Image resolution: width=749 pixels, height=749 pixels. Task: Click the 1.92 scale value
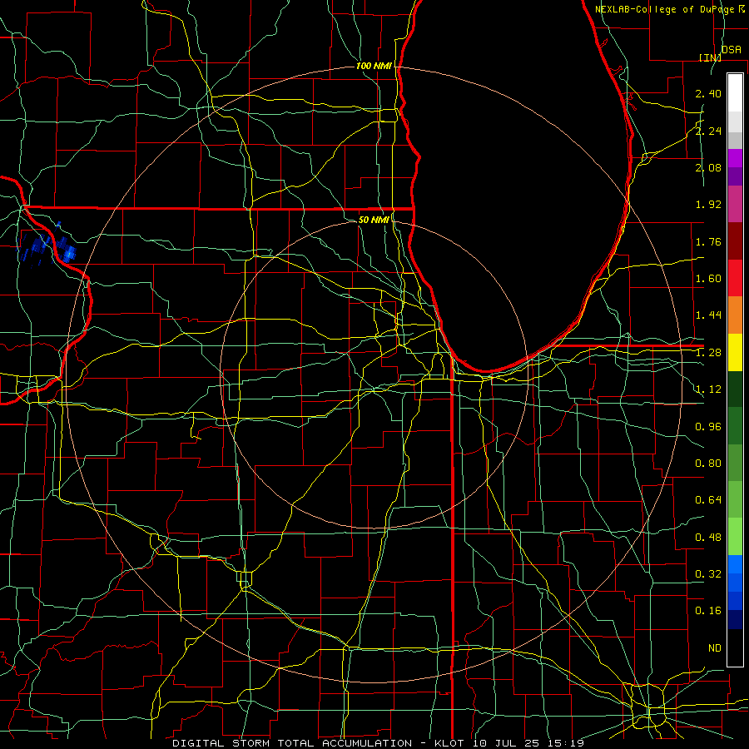click(708, 205)
